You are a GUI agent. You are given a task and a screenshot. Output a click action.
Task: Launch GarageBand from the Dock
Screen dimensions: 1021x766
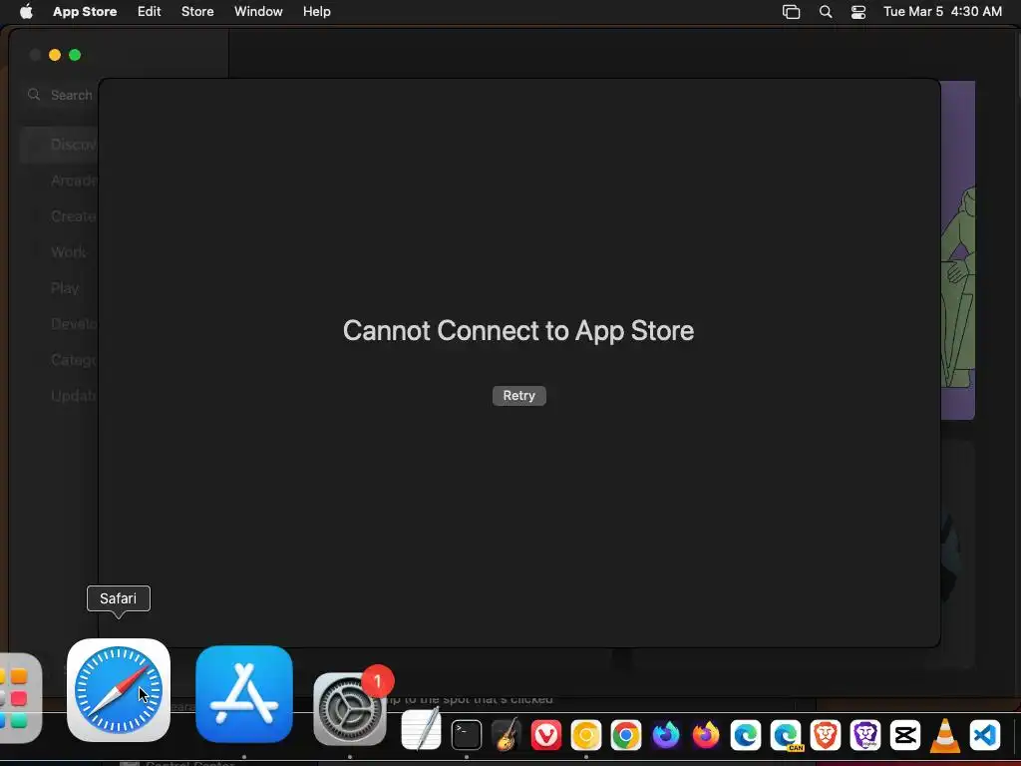click(506, 735)
